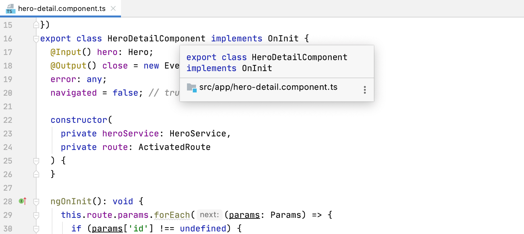Click the 'id' string on line 30
This screenshot has width=524, height=234.
point(138,229)
